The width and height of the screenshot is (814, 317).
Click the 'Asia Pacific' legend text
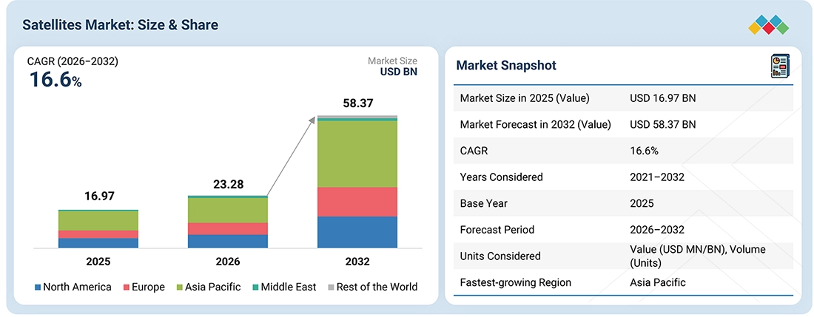(213, 287)
